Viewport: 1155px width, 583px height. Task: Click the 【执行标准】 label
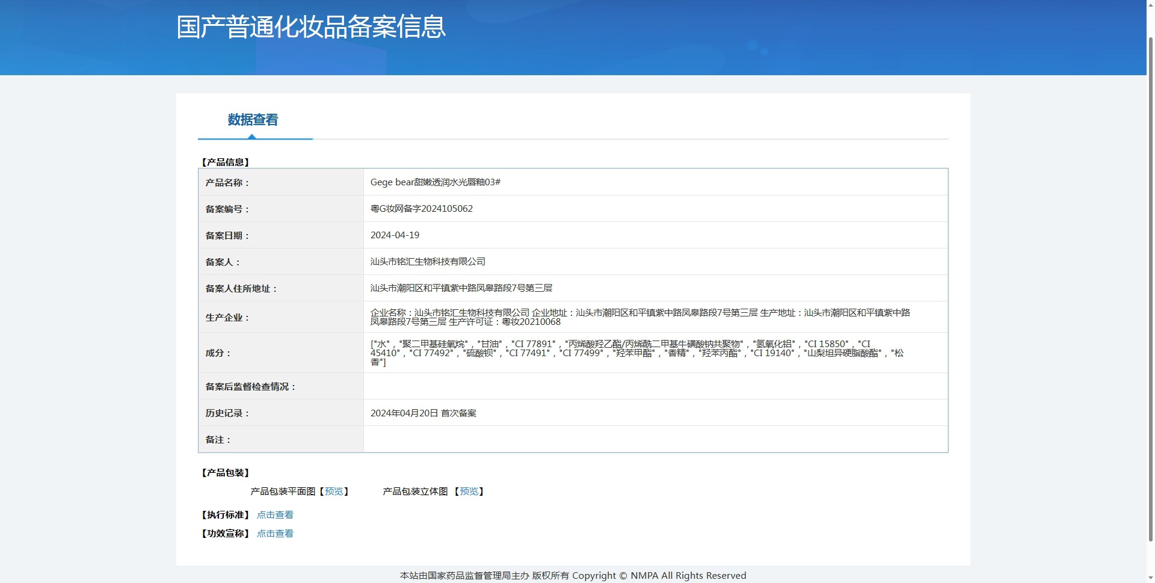[226, 515]
